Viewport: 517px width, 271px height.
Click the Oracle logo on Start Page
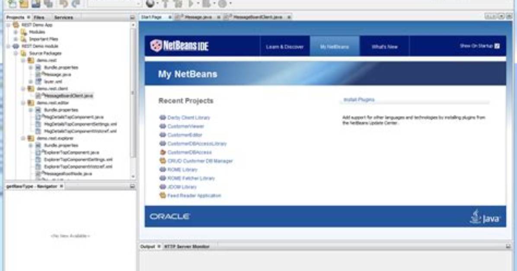[x=169, y=216]
